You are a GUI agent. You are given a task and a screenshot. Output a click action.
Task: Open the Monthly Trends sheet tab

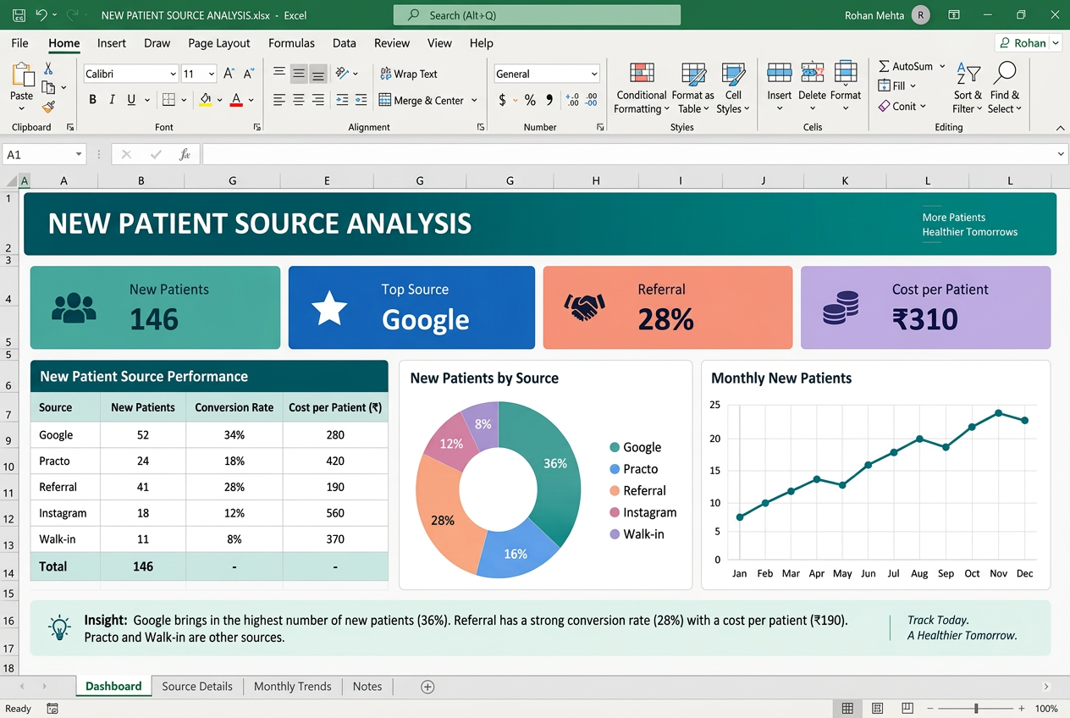[x=293, y=687]
